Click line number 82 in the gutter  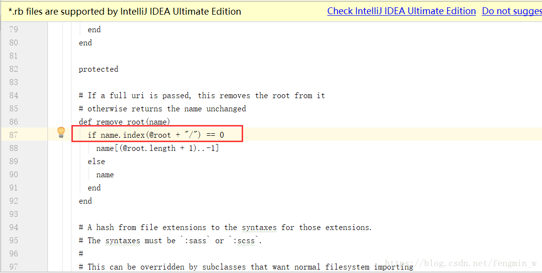[14, 69]
